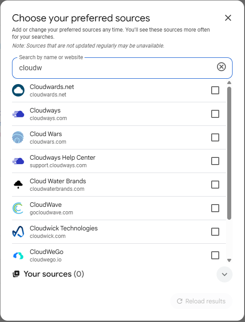Click the Reload results button
This screenshot has height=322, width=245.
click(201, 301)
